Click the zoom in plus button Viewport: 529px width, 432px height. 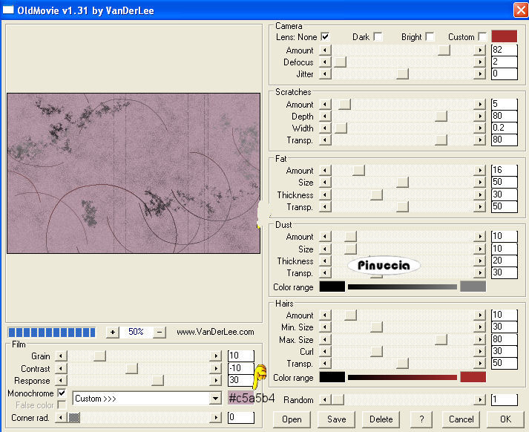click(x=112, y=333)
